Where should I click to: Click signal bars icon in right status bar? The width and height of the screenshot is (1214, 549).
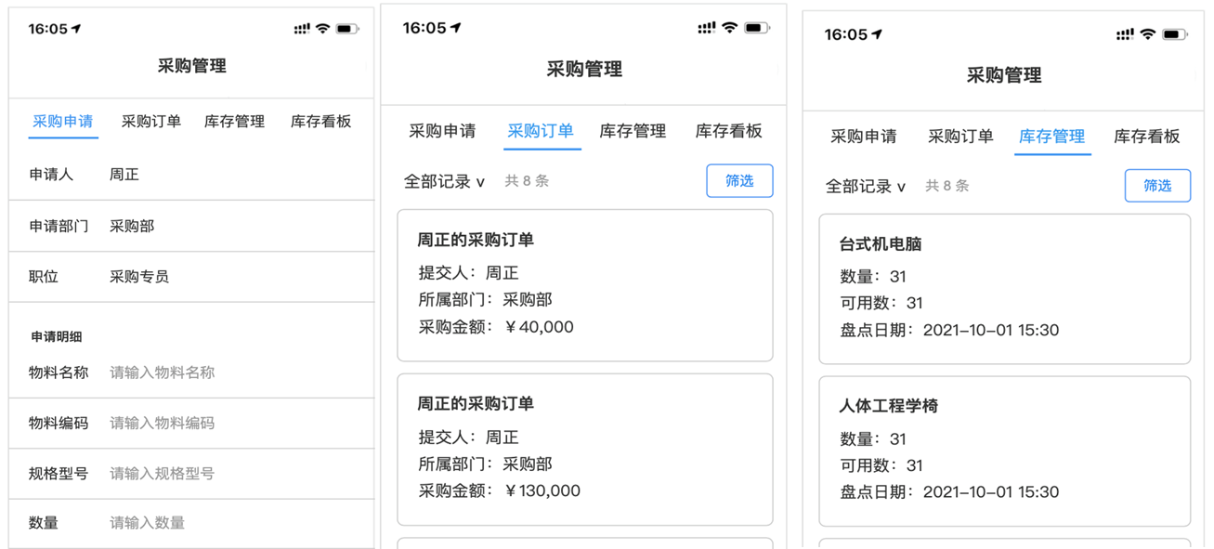coord(1125,34)
